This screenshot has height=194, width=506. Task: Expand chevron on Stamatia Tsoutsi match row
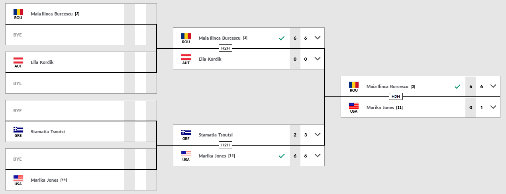coord(317,134)
